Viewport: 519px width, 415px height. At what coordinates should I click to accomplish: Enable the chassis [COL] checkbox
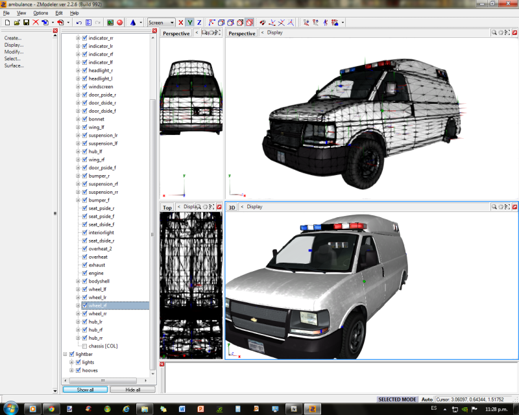click(x=84, y=346)
